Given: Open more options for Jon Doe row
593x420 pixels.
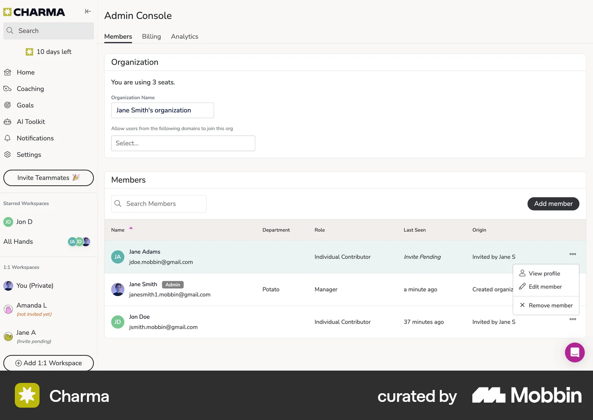Looking at the screenshot, I should point(573,319).
